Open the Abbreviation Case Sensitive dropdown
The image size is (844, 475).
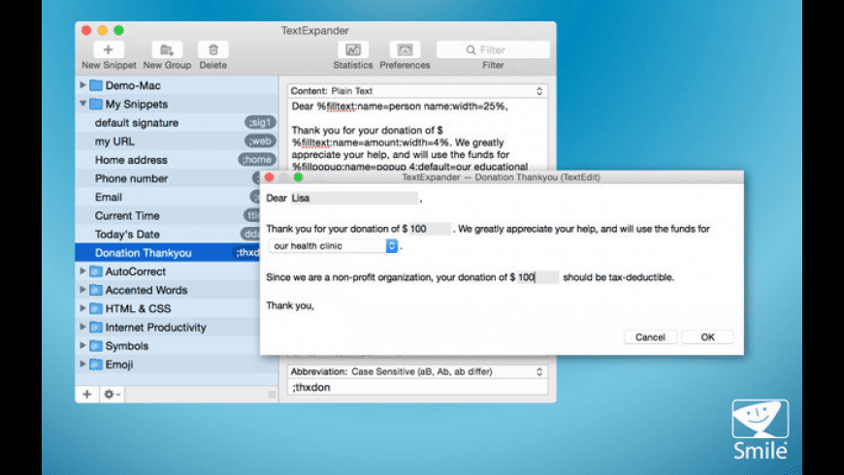point(417,371)
